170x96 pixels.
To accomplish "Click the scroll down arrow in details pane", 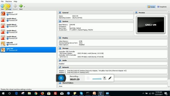I will click(x=169, y=87).
